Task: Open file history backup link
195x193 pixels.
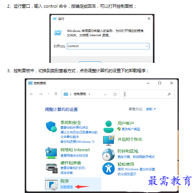Action: point(79,134)
